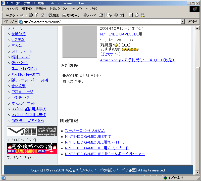Click the Print icon in toolbar

click(116, 15)
